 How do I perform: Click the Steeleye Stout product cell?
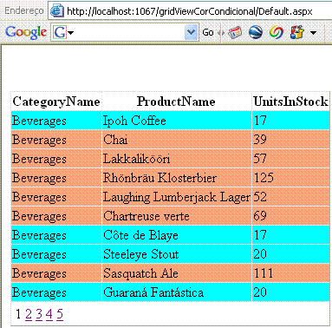pyautogui.click(x=177, y=254)
